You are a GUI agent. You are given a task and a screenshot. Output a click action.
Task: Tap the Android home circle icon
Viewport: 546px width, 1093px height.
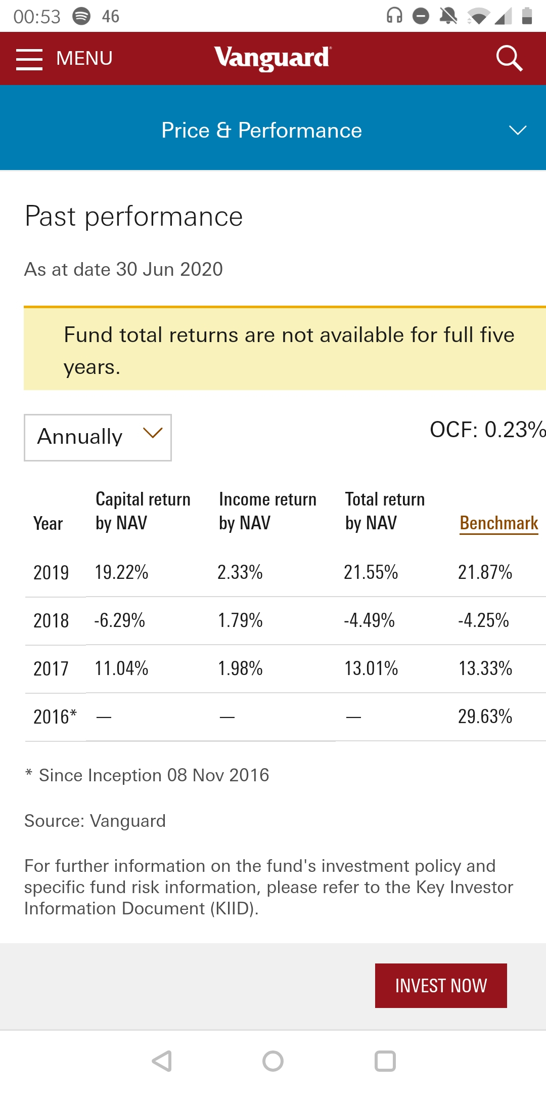273,1061
